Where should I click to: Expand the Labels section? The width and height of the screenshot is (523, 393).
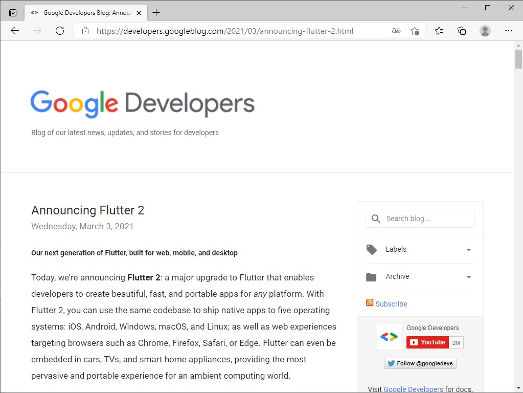[x=468, y=250]
